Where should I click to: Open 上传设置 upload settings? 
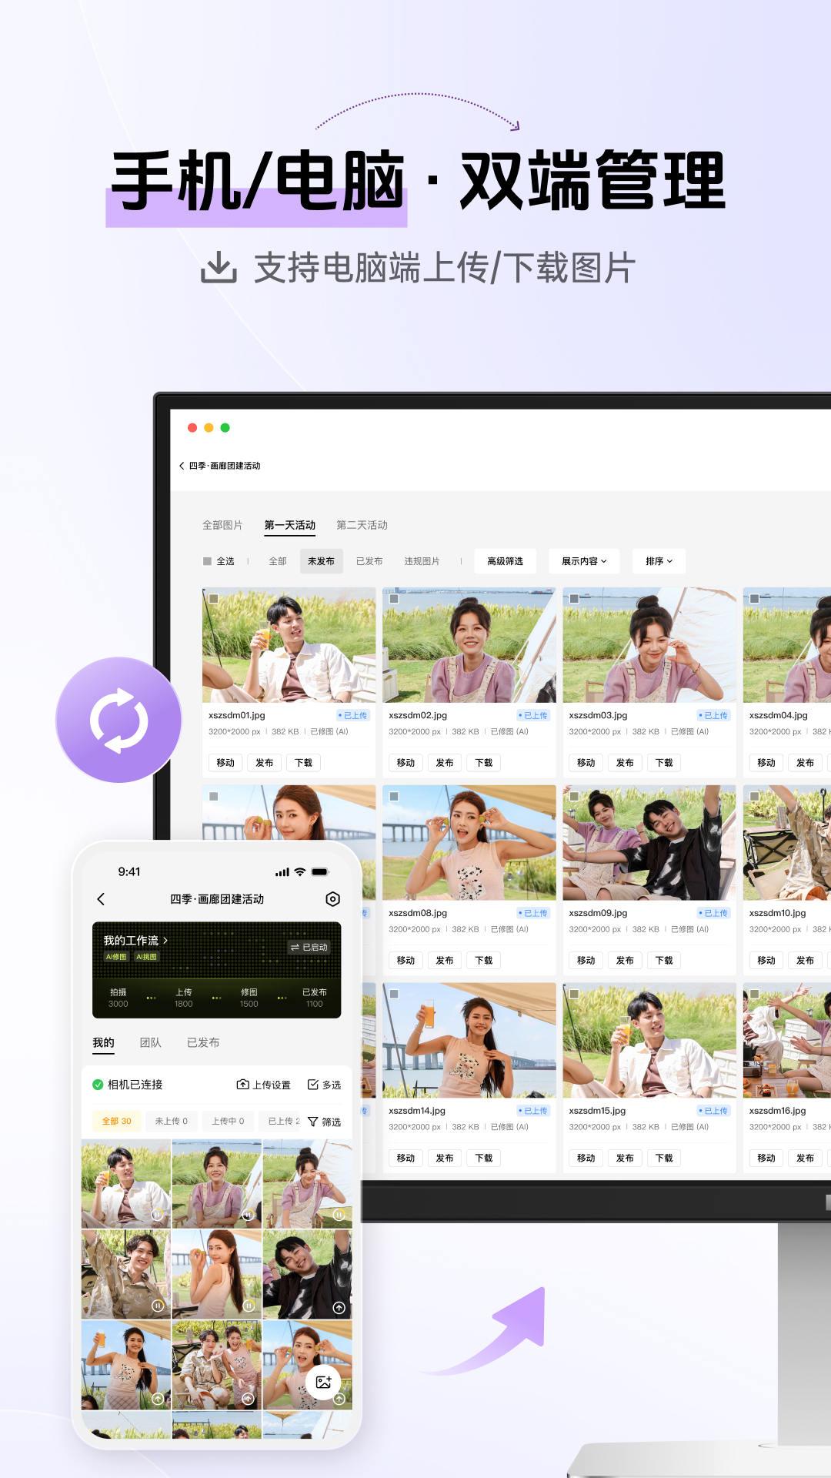263,1085
